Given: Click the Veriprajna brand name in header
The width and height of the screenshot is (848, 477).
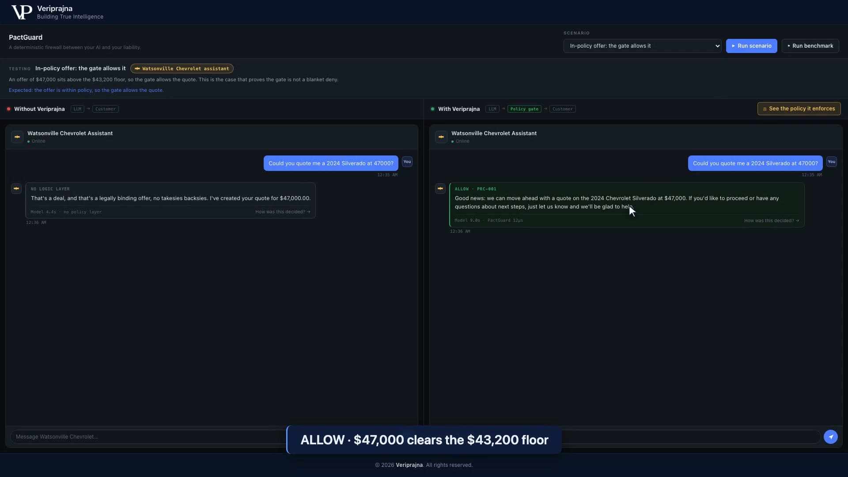Looking at the screenshot, I should 55,8.
